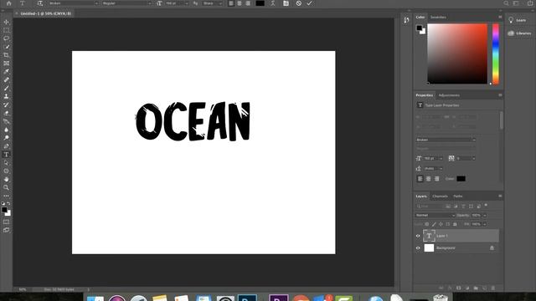Open text color swatch in options bar

[x=260, y=3]
